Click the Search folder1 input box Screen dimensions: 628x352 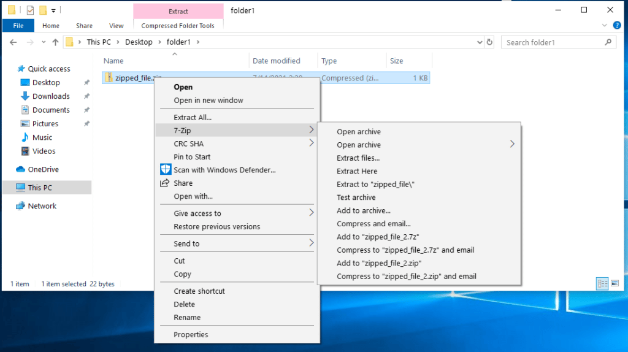click(x=552, y=42)
